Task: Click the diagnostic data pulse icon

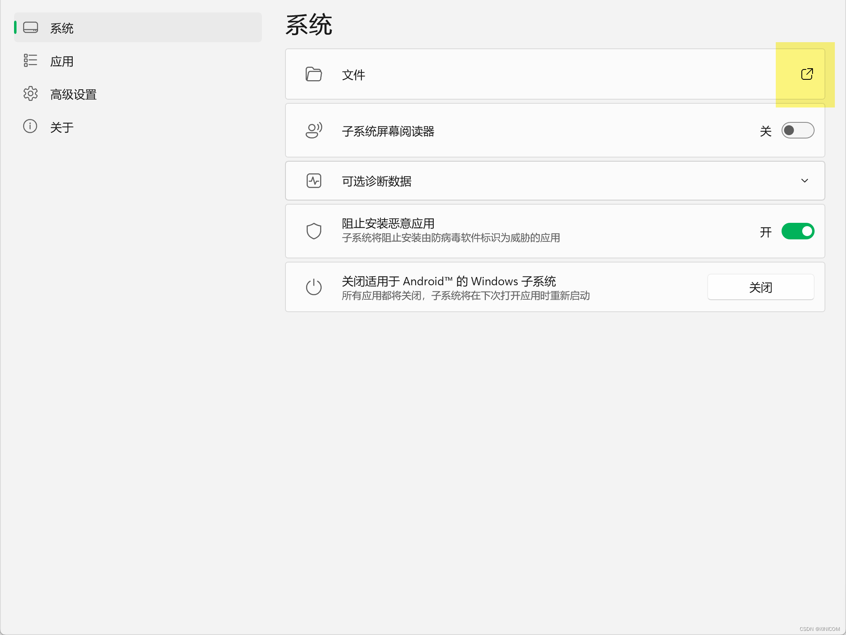Action: coord(314,181)
